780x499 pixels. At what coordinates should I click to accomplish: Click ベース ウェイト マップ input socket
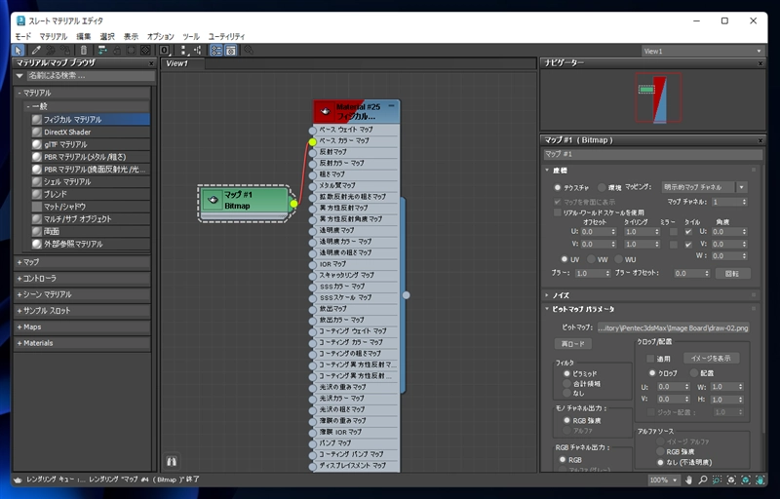click(312, 131)
